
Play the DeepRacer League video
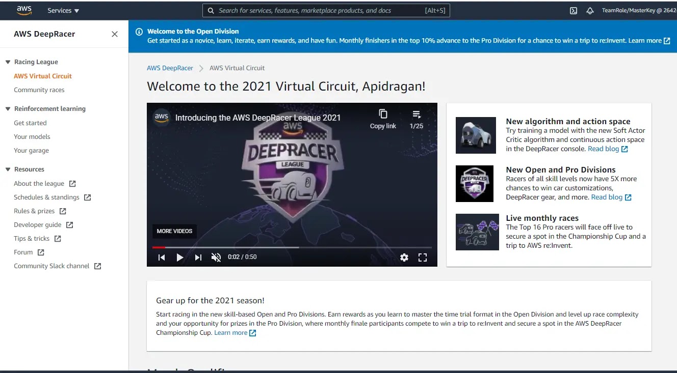(179, 257)
